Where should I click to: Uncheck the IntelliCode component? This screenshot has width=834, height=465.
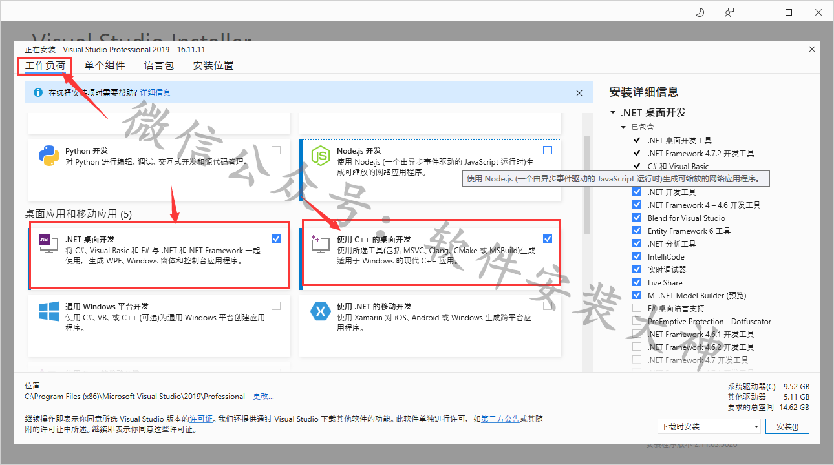(x=637, y=256)
